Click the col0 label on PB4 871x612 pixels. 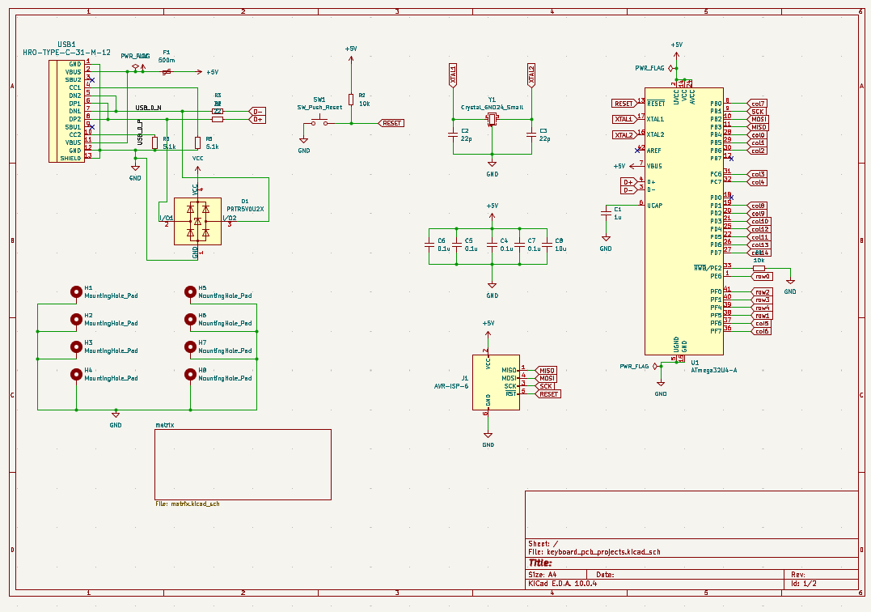757,135
